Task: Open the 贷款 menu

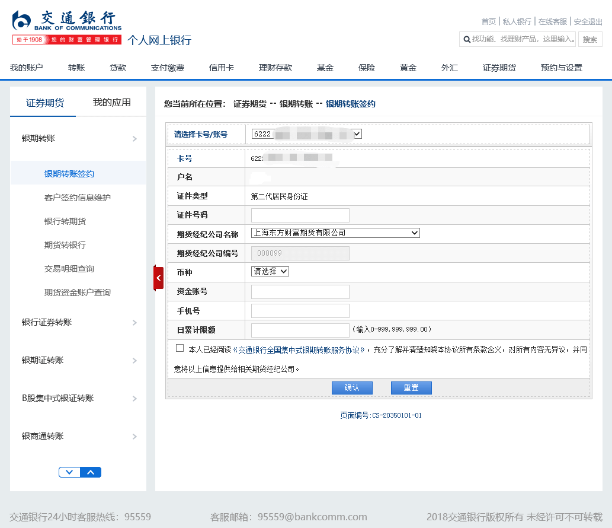Action: pyautogui.click(x=118, y=68)
